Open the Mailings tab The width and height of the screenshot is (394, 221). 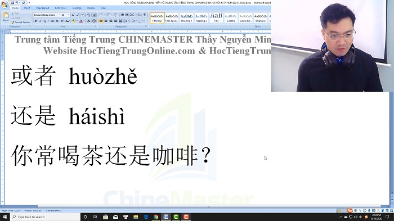77,8
